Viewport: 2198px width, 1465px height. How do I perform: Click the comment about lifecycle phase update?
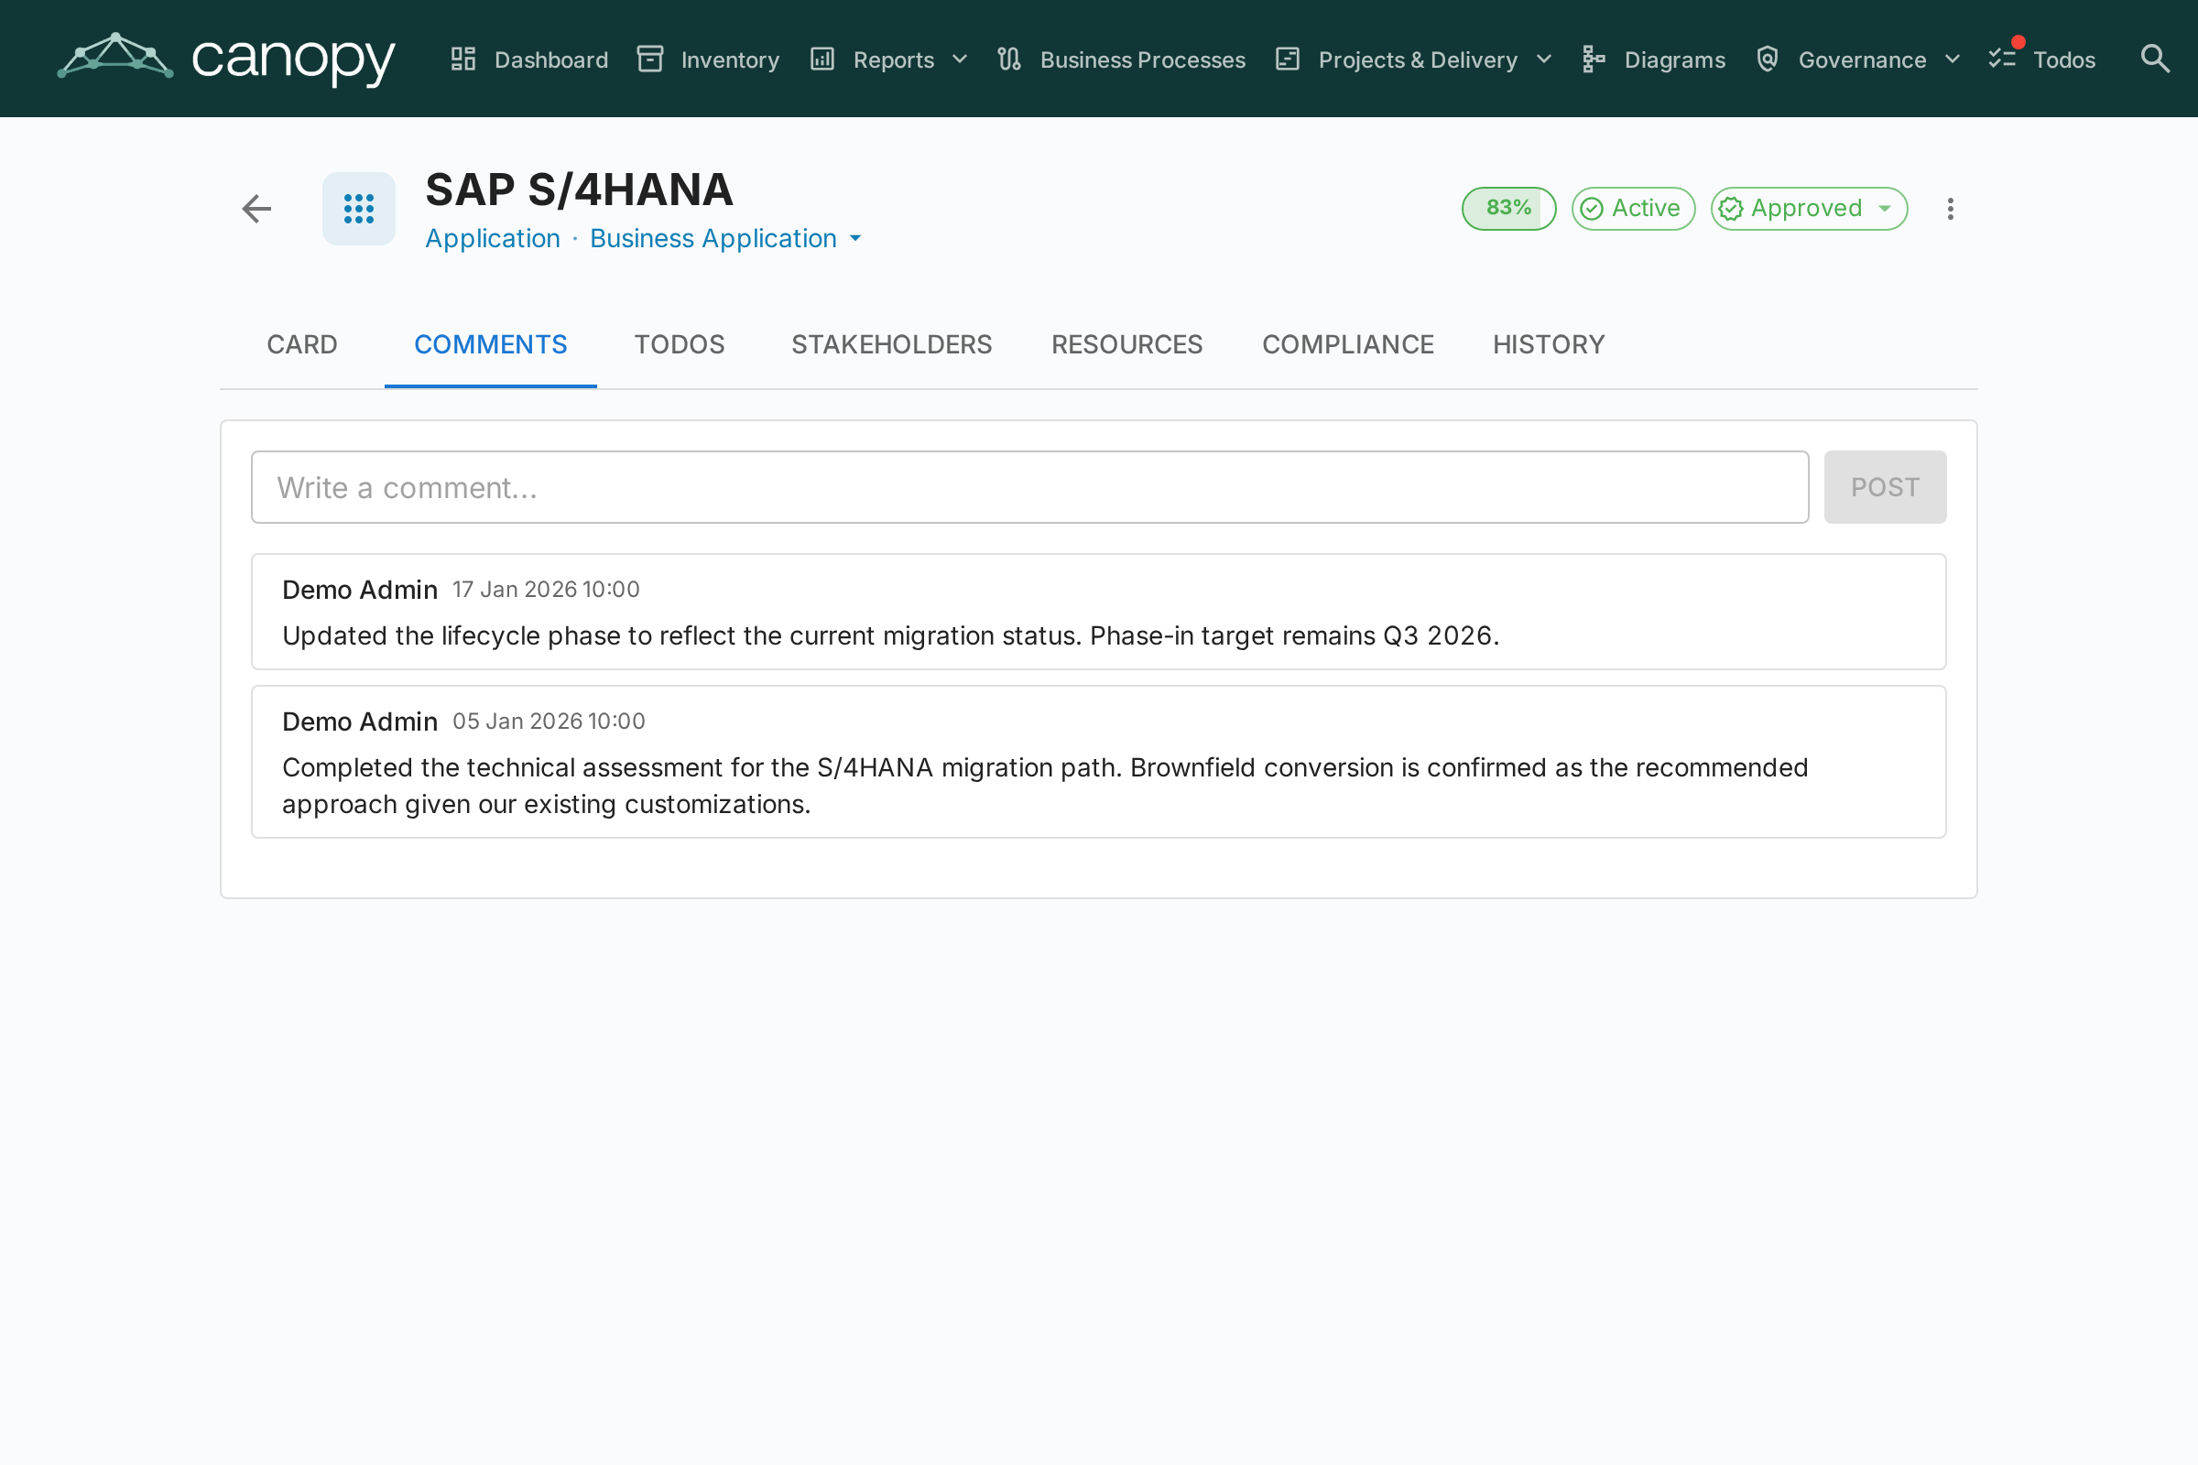tap(890, 635)
